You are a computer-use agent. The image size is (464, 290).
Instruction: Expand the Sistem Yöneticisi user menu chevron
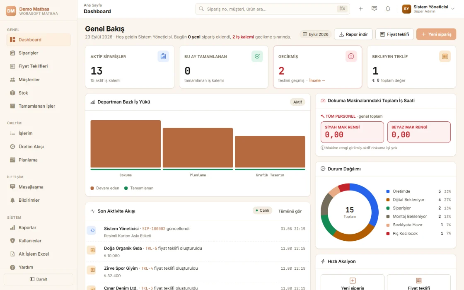click(x=453, y=9)
